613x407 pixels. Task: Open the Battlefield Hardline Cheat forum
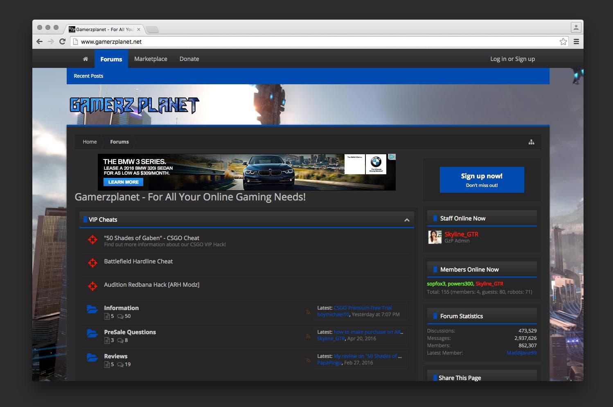(138, 261)
